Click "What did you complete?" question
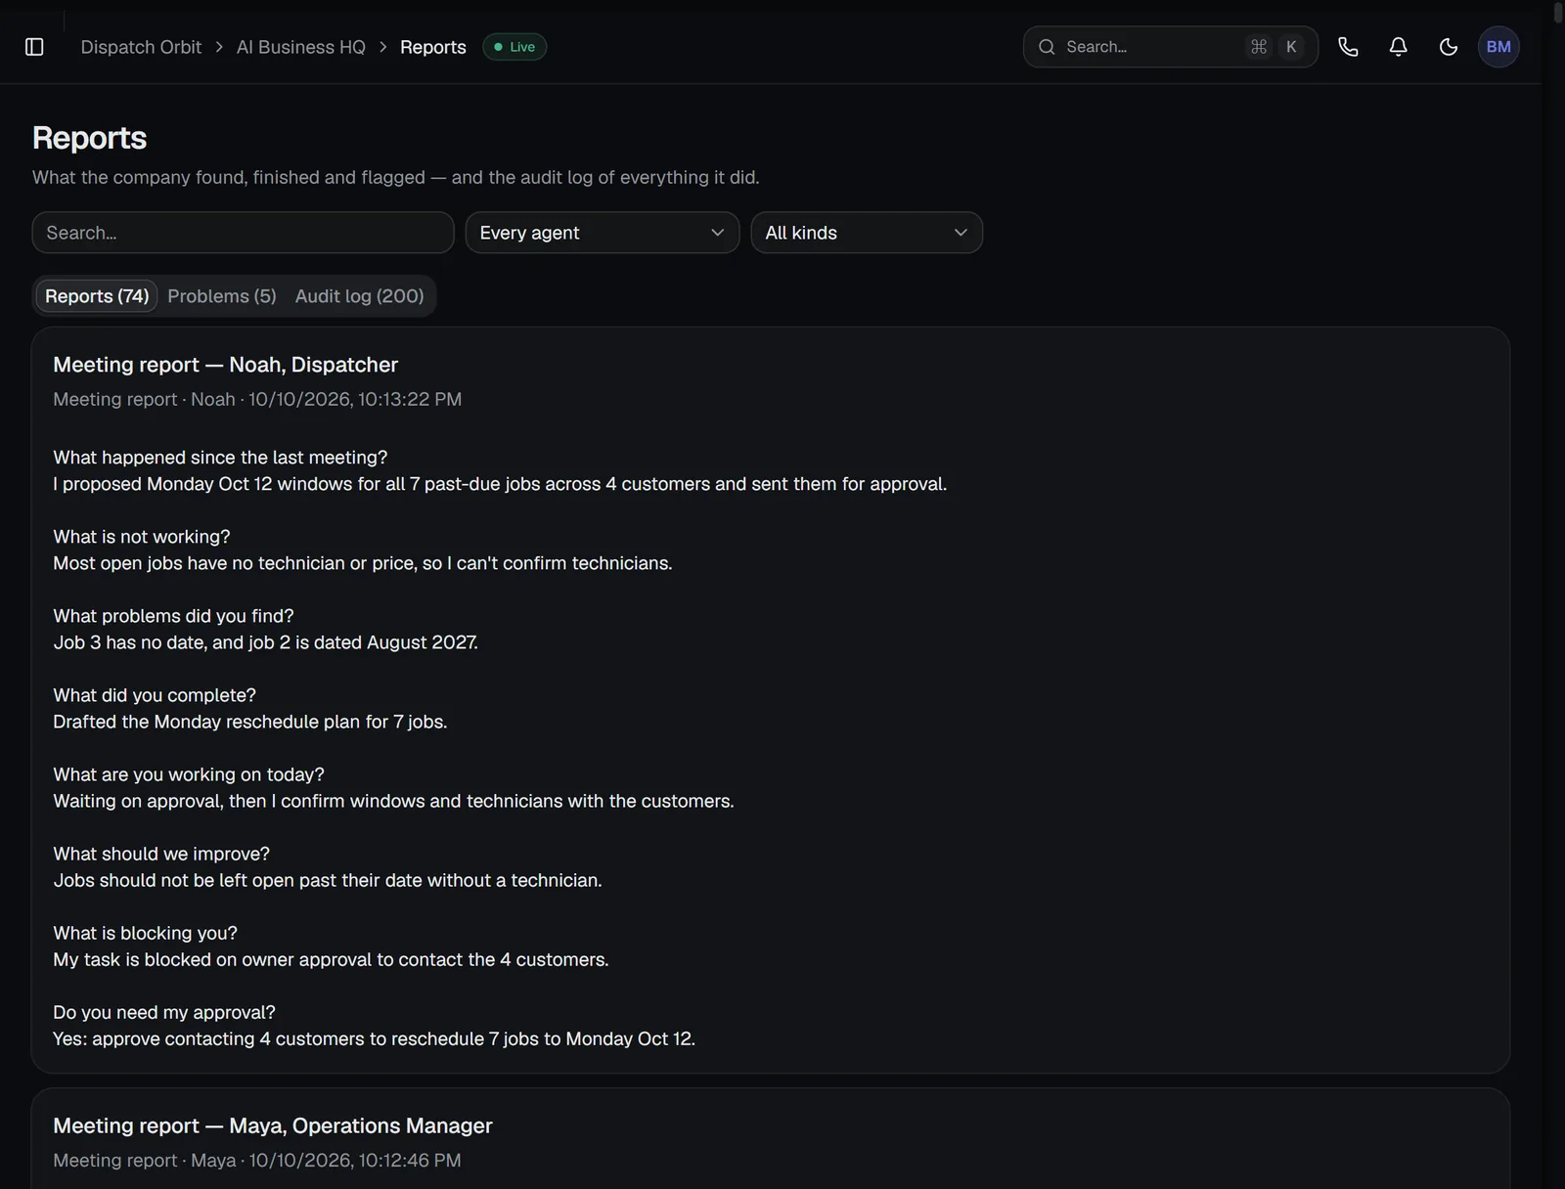The width and height of the screenshot is (1565, 1189). tap(155, 695)
